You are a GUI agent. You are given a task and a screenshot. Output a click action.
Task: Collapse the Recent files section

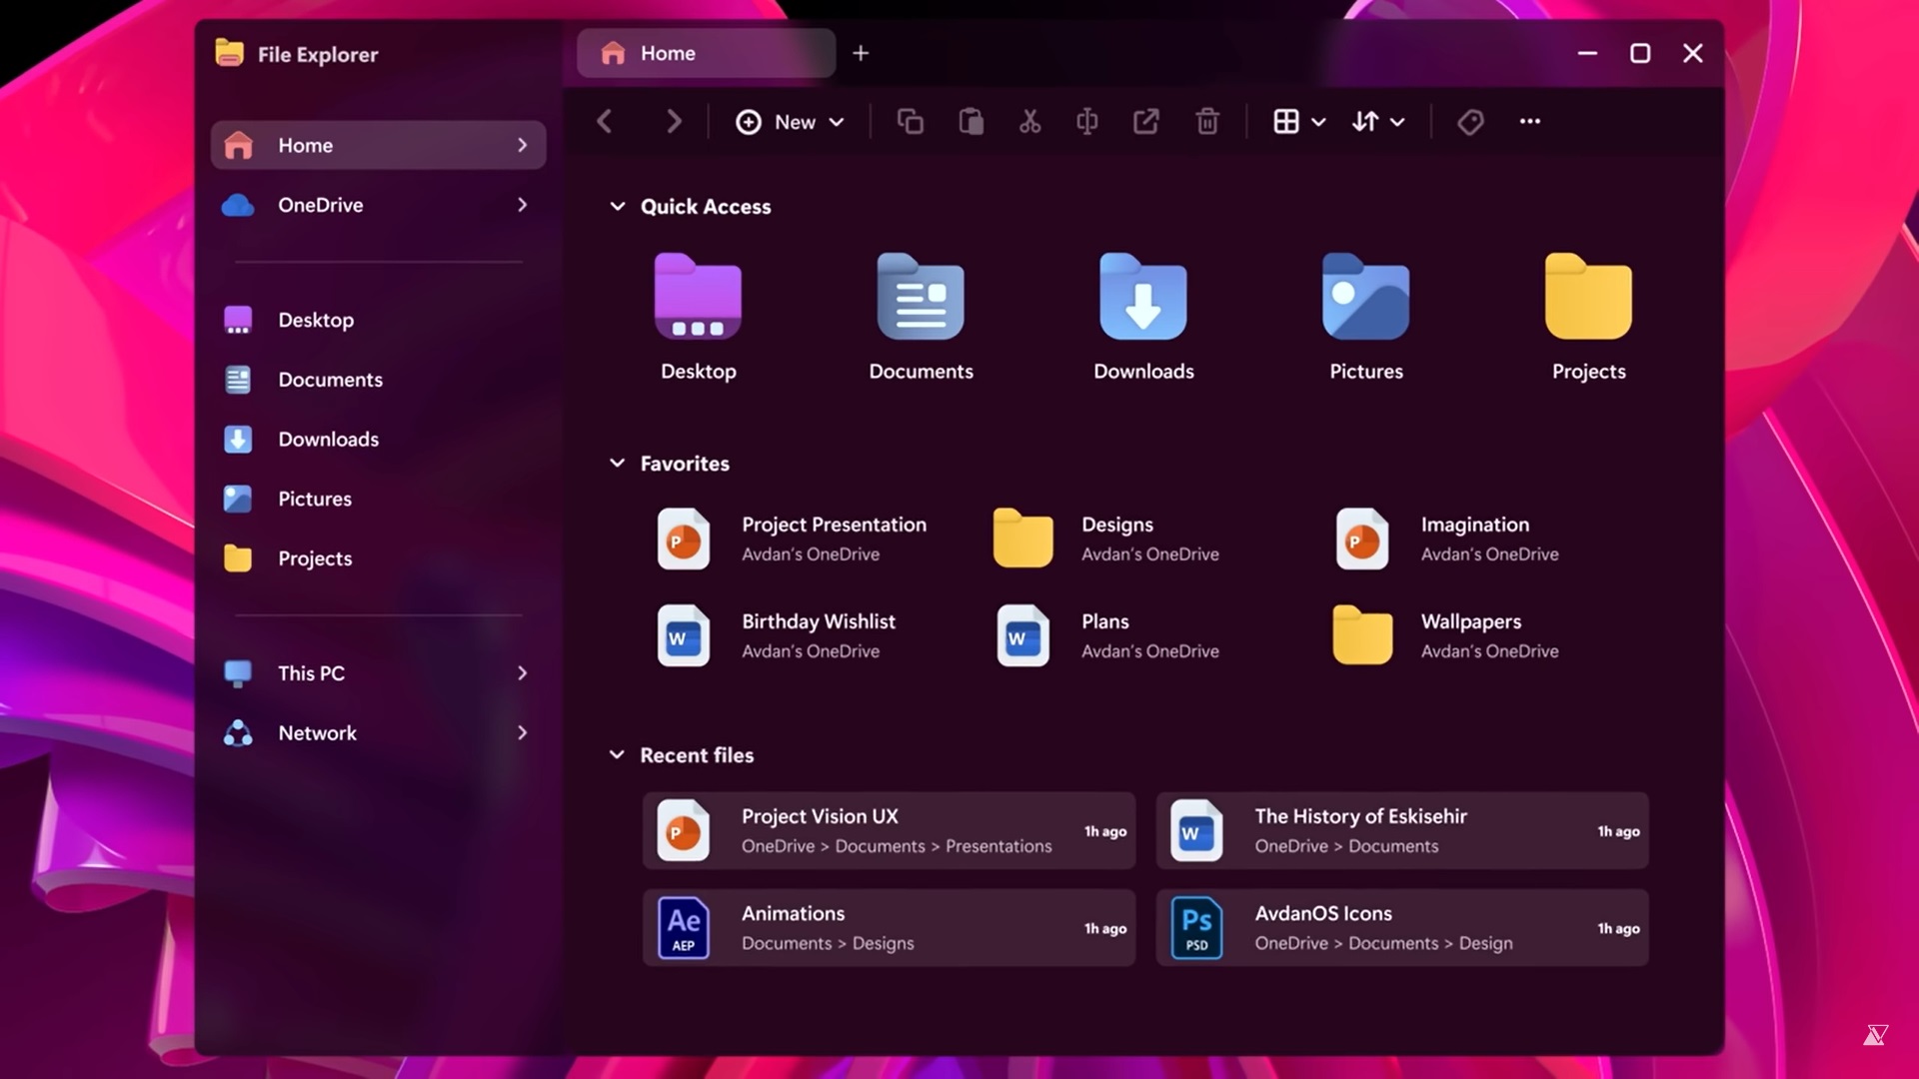[x=618, y=755]
